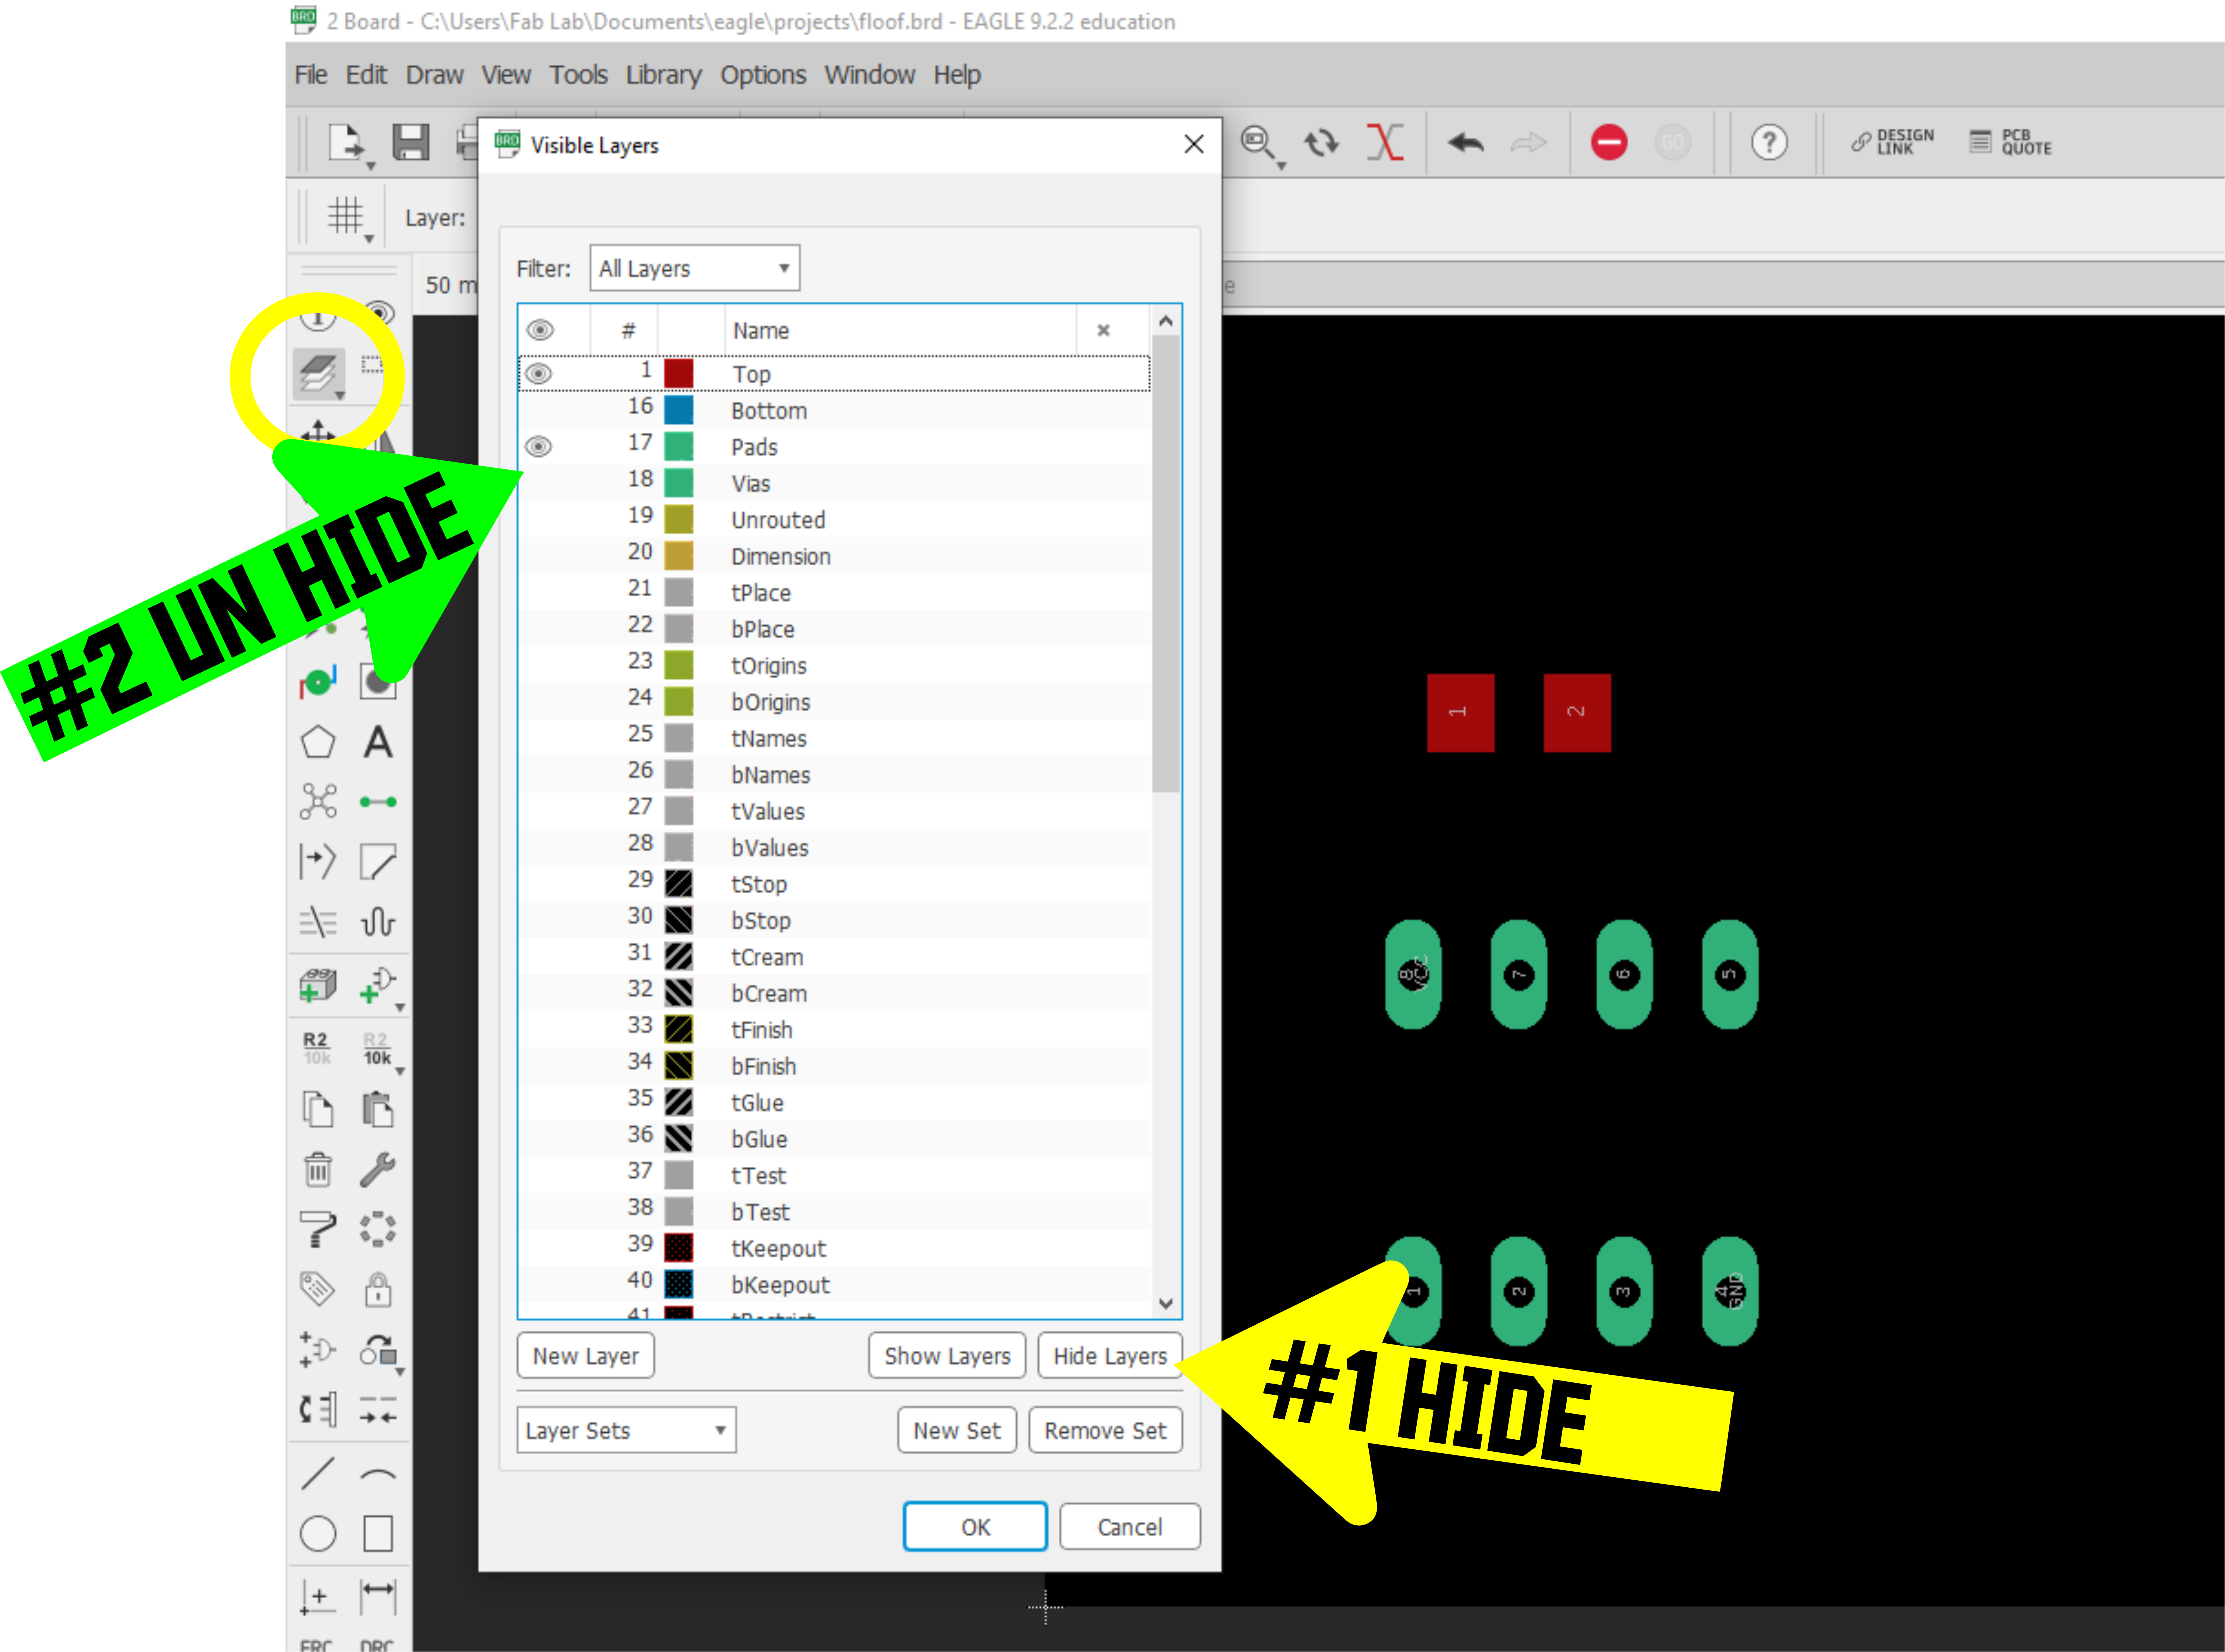Select the Polygon tool
Viewport: 2225px width, 1652px height.
click(x=318, y=742)
